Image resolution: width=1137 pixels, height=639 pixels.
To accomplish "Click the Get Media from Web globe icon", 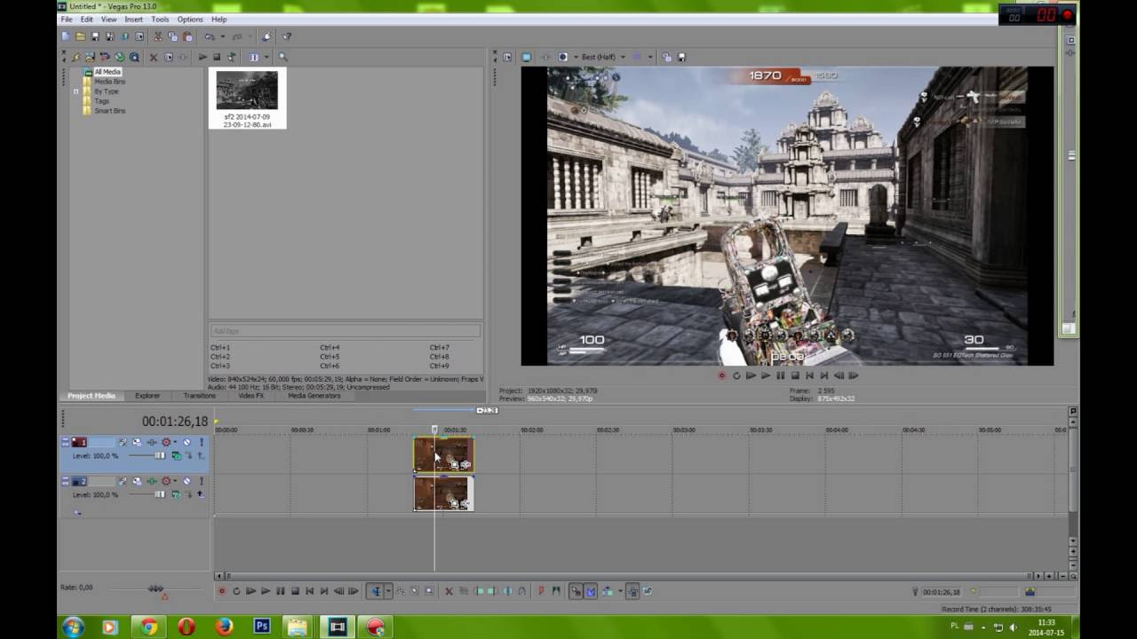I will 119,57.
